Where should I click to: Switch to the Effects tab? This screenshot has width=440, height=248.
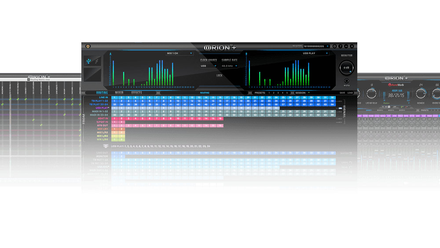point(137,93)
